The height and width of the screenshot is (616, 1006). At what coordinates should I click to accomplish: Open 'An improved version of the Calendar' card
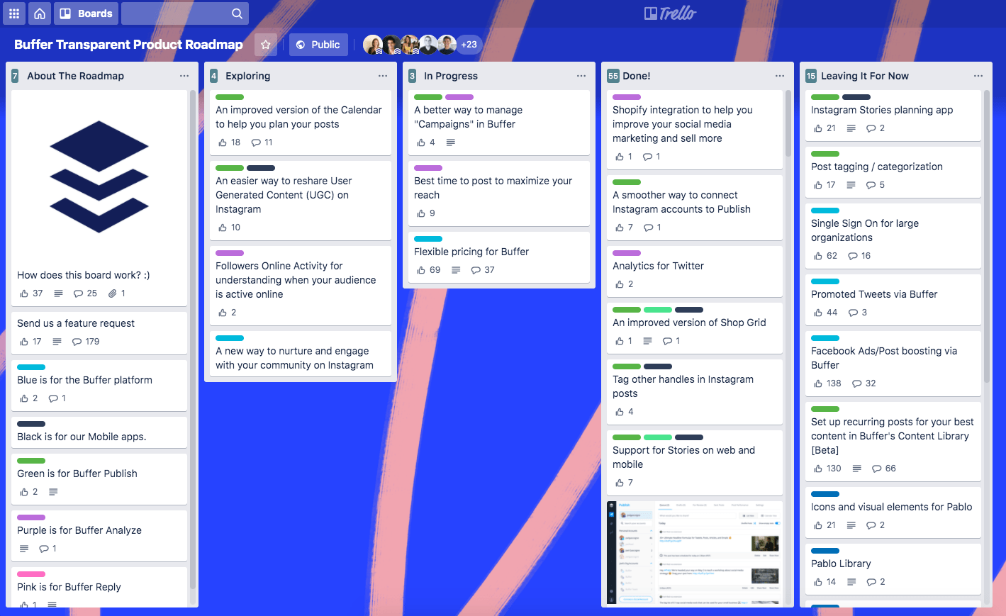[x=301, y=123]
